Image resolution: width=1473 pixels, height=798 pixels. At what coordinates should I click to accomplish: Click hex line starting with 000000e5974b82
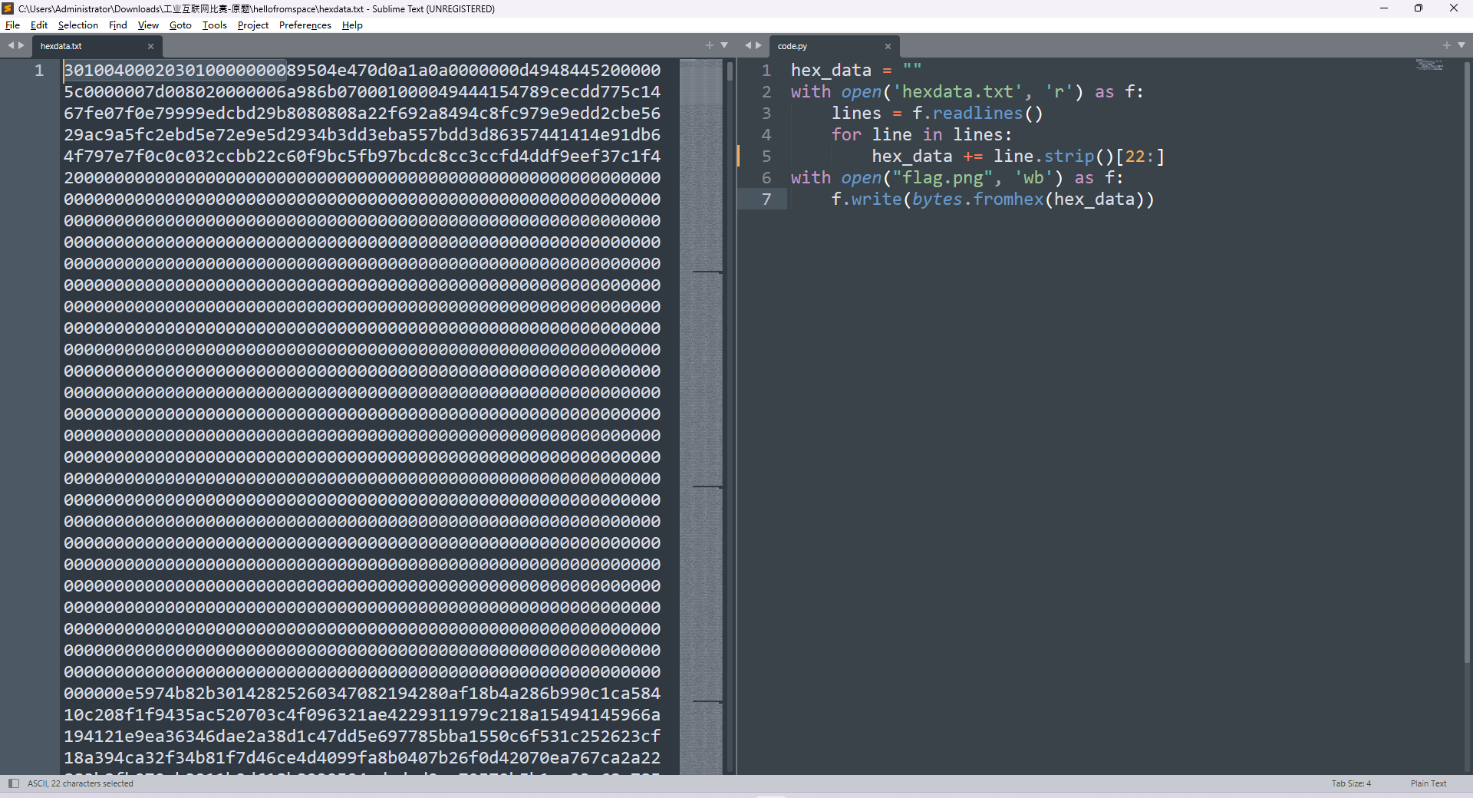(x=362, y=694)
